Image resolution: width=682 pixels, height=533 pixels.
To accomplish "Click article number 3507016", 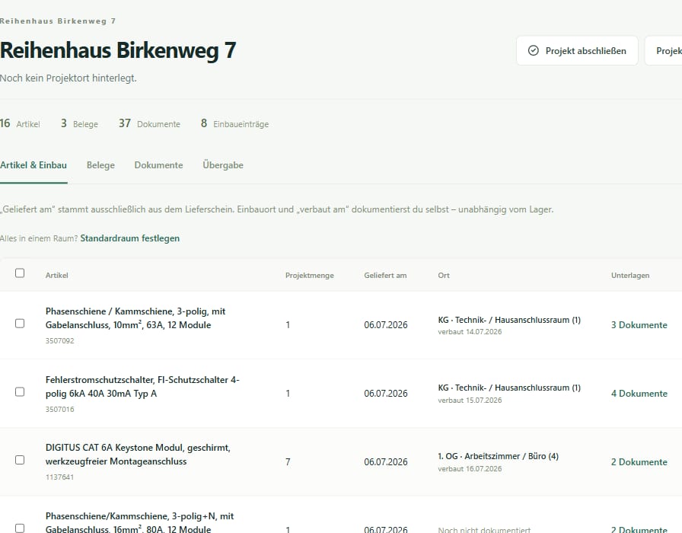I will click(59, 409).
